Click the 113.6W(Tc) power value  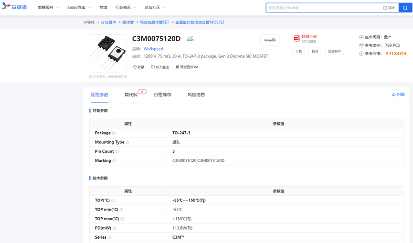pyautogui.click(x=182, y=228)
